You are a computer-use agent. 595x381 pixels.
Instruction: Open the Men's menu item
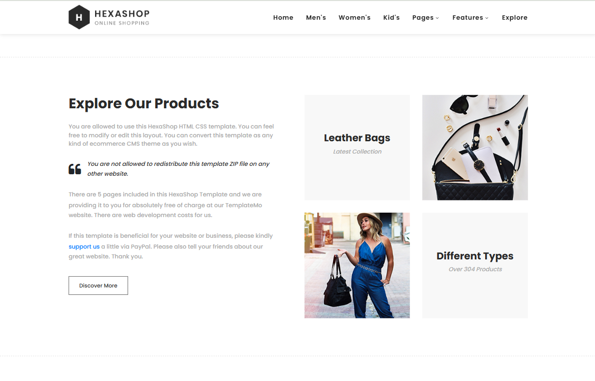point(316,18)
